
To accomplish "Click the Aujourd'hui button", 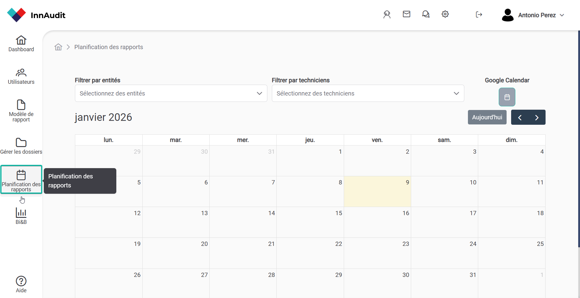I will coord(487,117).
